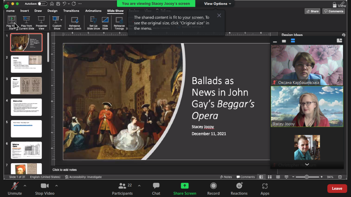This screenshot has height=197, width=351.
Task: Adjust the zoom slider in status bar
Action: click(x=307, y=177)
